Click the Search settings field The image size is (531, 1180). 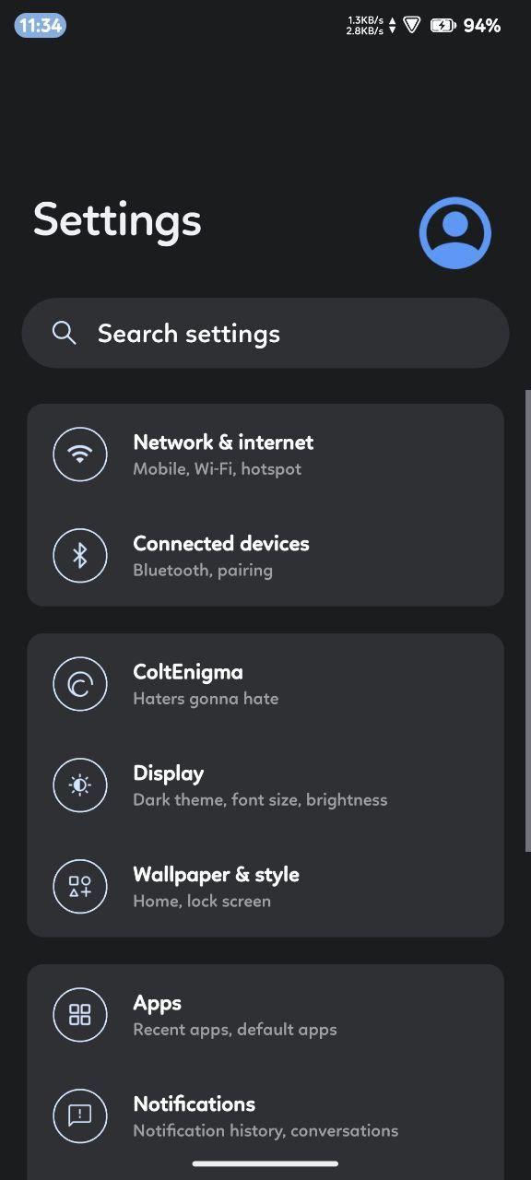[265, 333]
